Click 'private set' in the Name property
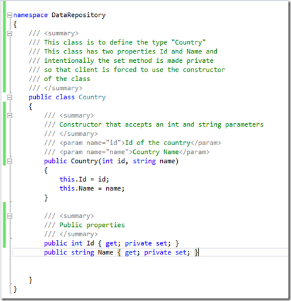The height and width of the screenshot is (301, 291). (x=165, y=253)
